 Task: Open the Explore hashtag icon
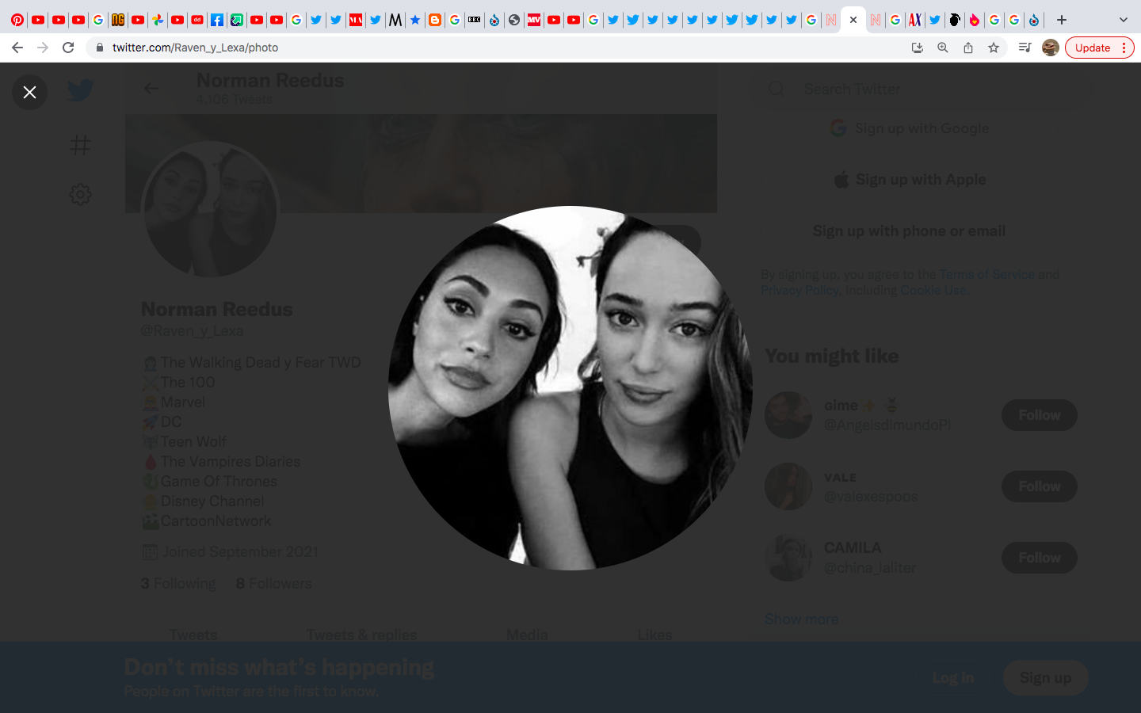tap(80, 145)
